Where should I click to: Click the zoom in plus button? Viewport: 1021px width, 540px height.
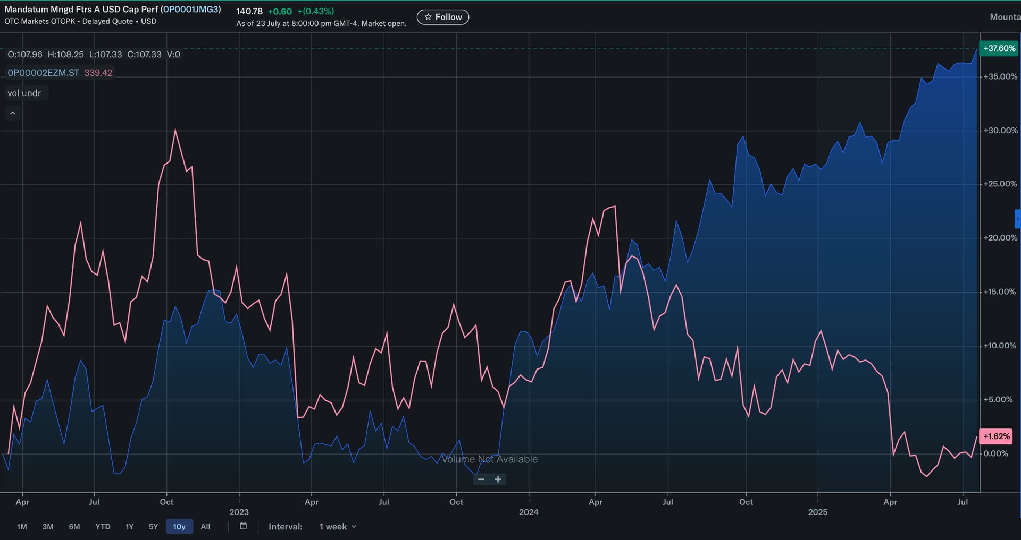[498, 479]
